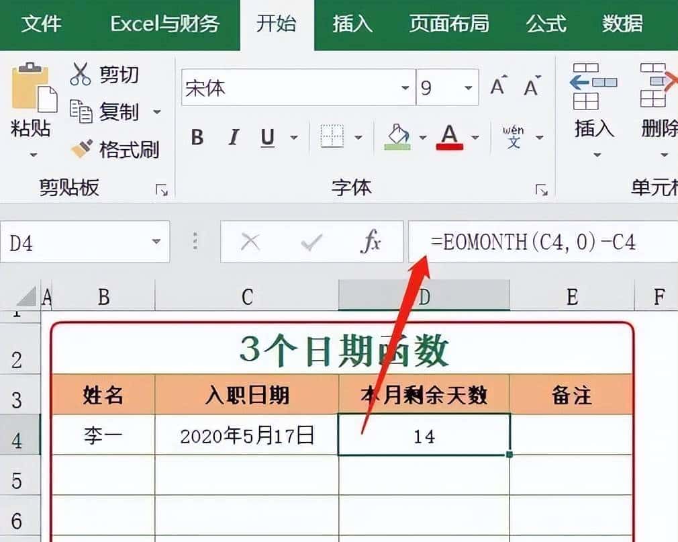Toggle italic formatting with the I button
678x542 pixels.
point(232,138)
